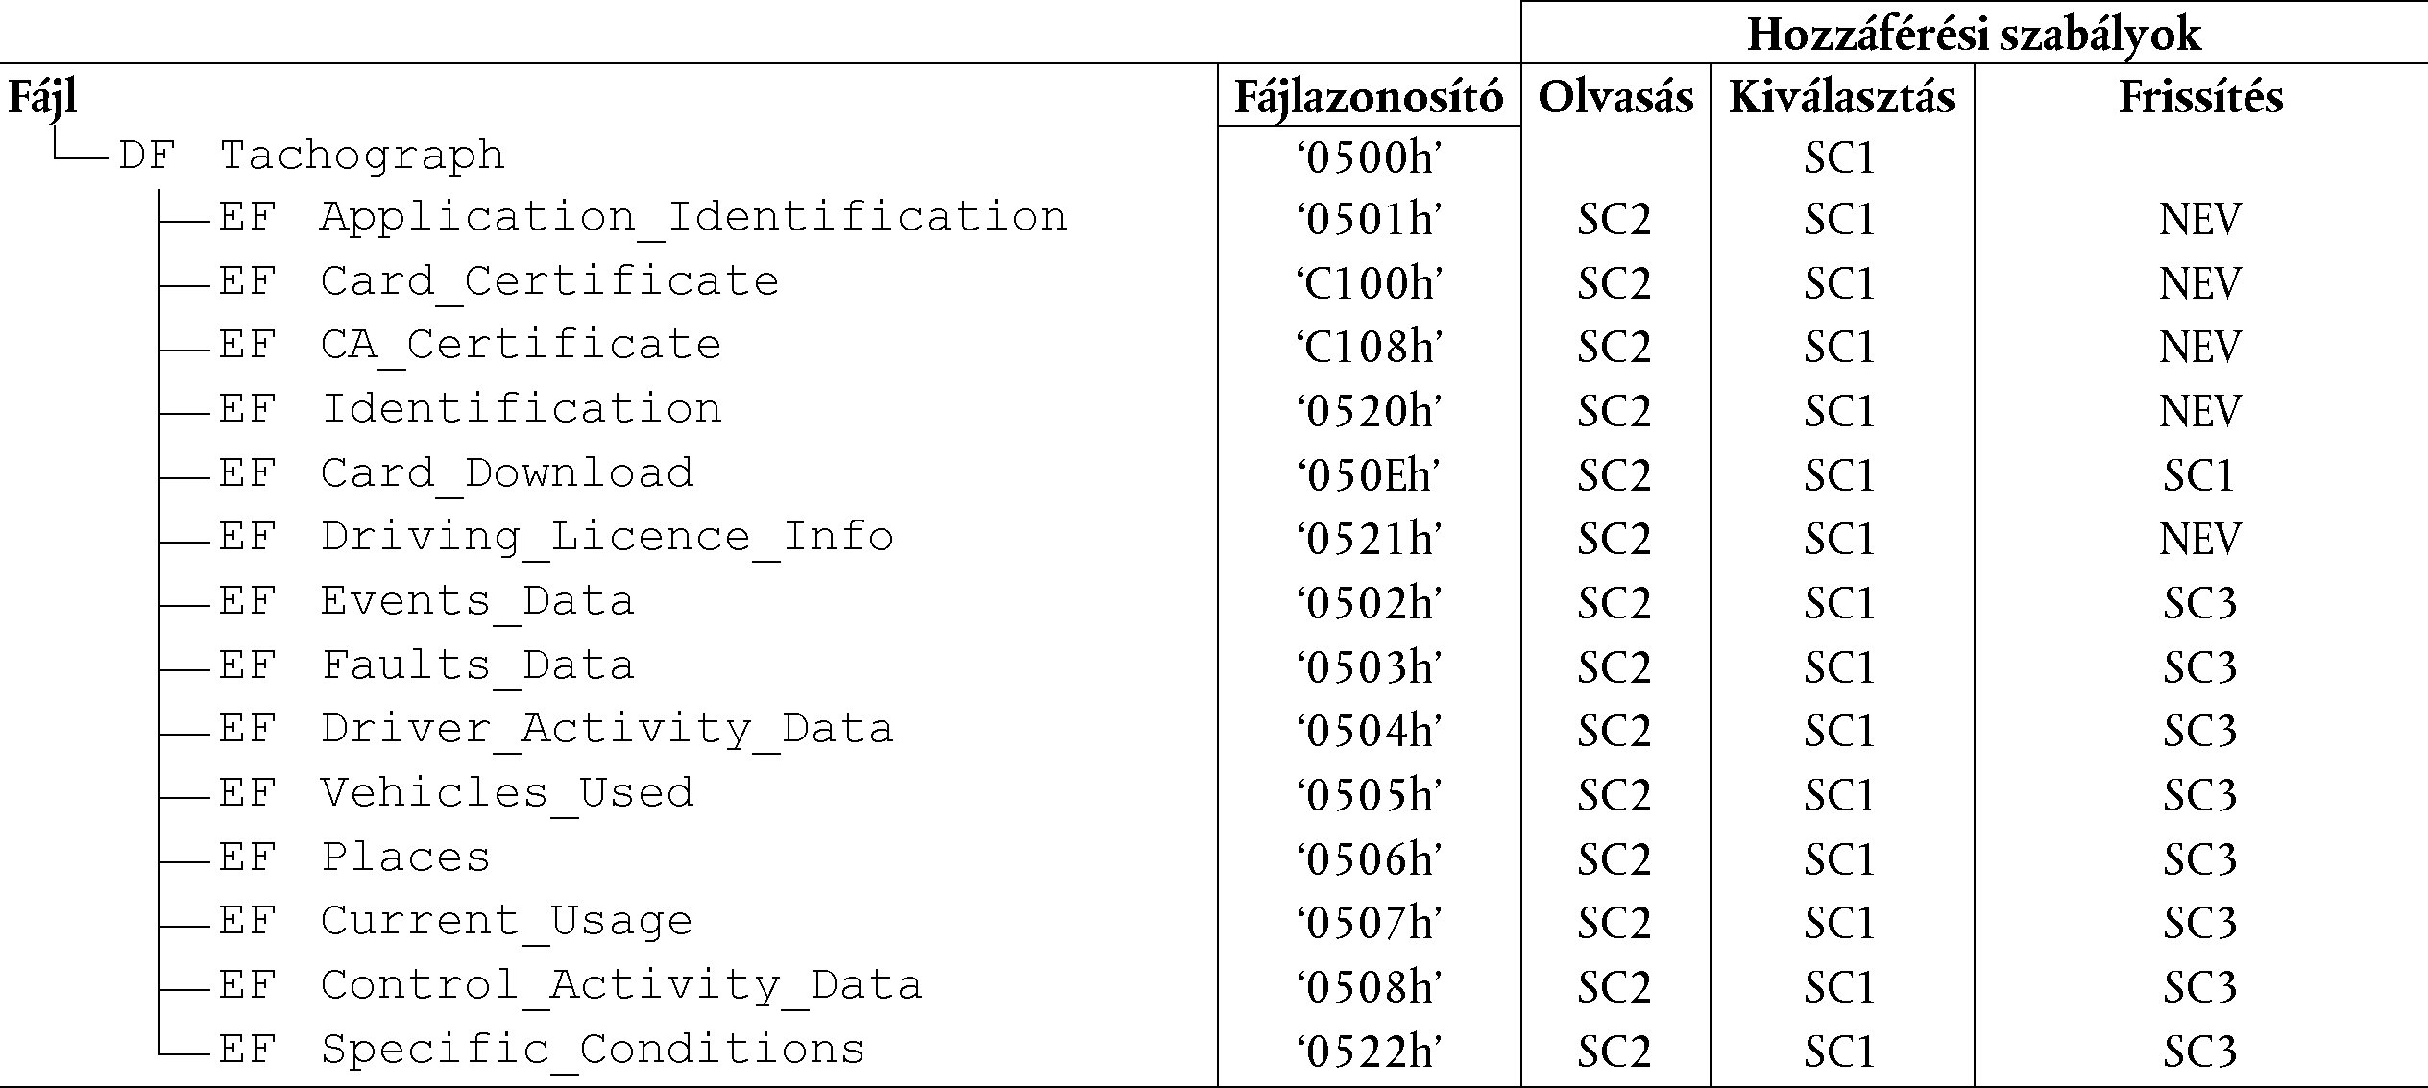Choose EF Specific_Conditions at tree bottom
Screen dimensions: 2428x1088
click(x=542, y=1050)
